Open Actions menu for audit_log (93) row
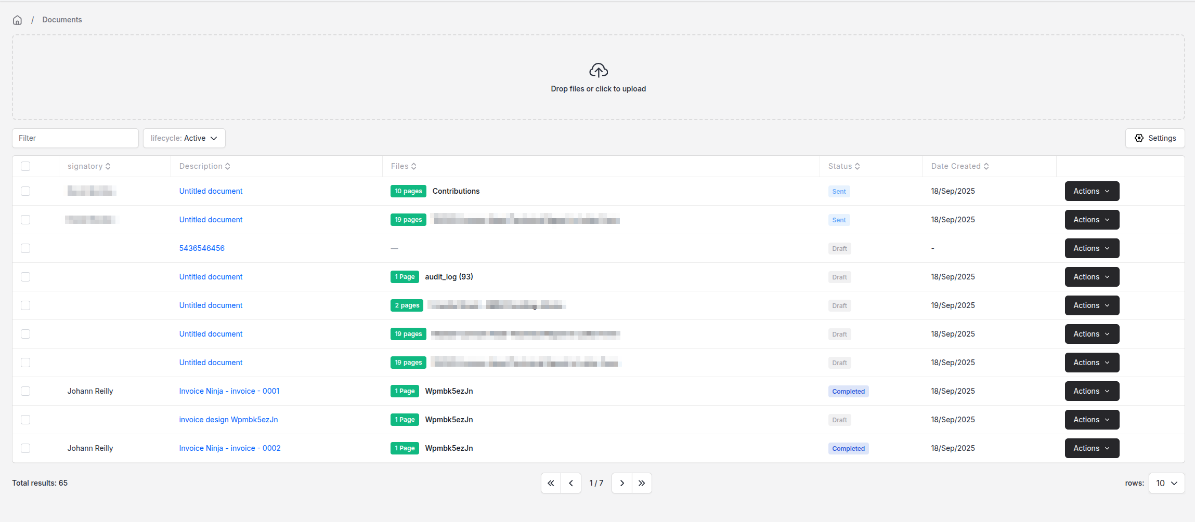 tap(1092, 277)
